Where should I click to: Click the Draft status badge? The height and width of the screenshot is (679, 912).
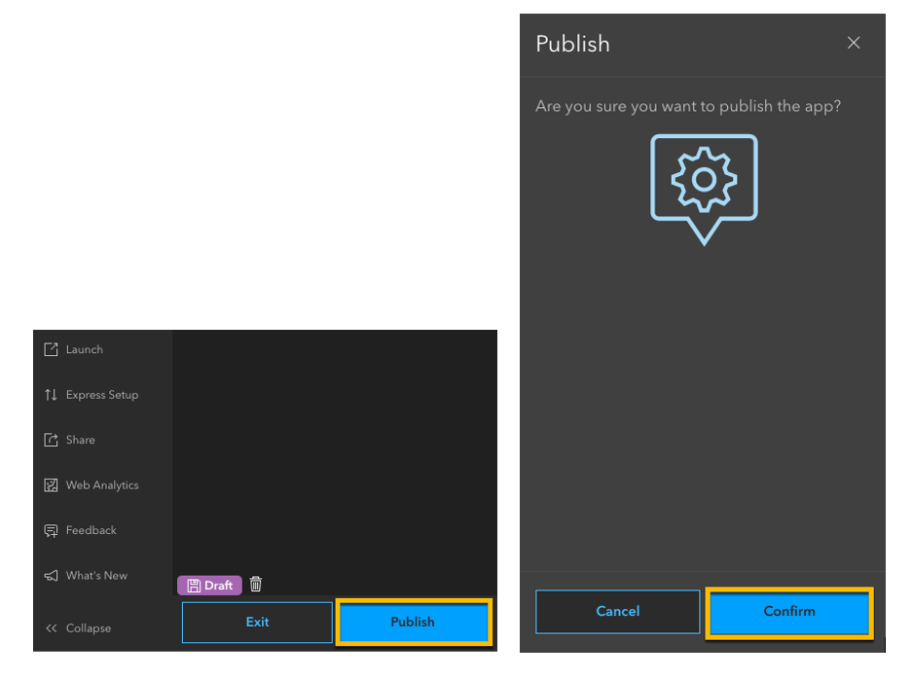(x=208, y=585)
